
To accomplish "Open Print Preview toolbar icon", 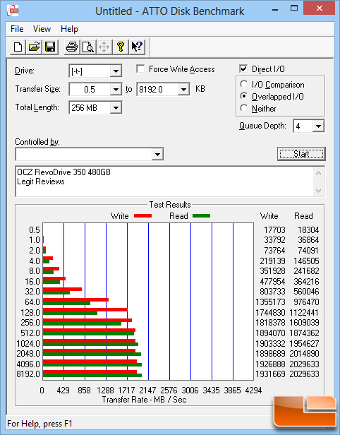I will pos(88,47).
